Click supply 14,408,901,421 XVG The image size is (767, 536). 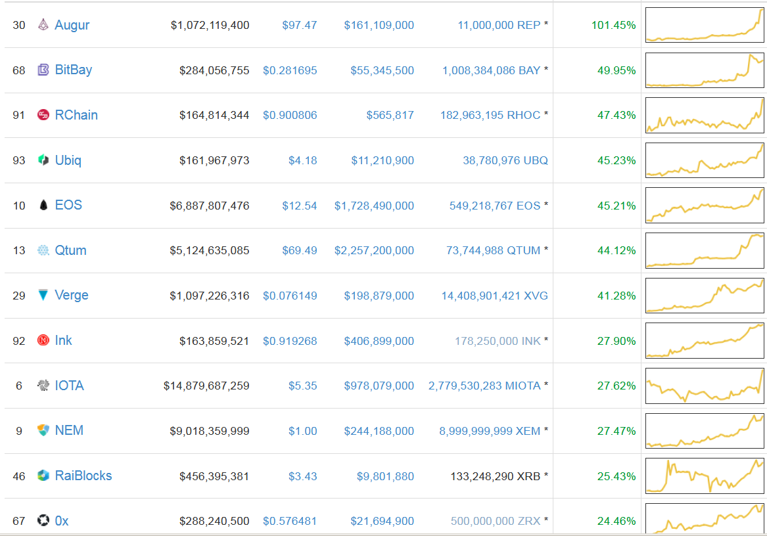click(494, 296)
